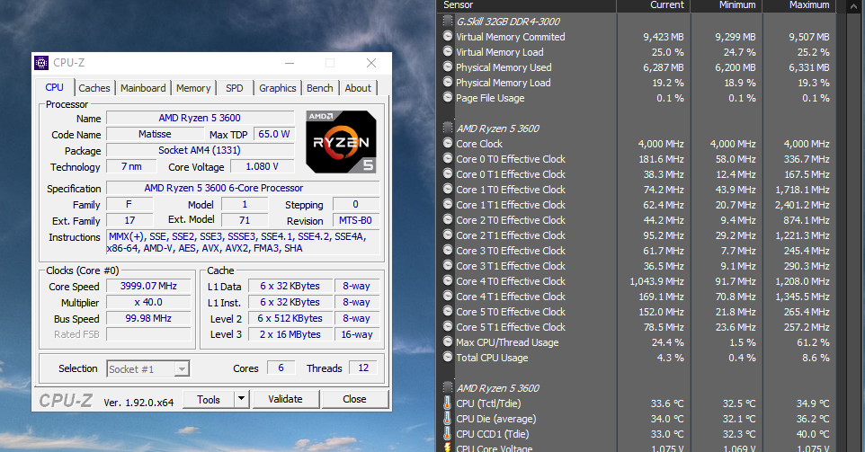Click the Threads count field showing 12

click(363, 368)
